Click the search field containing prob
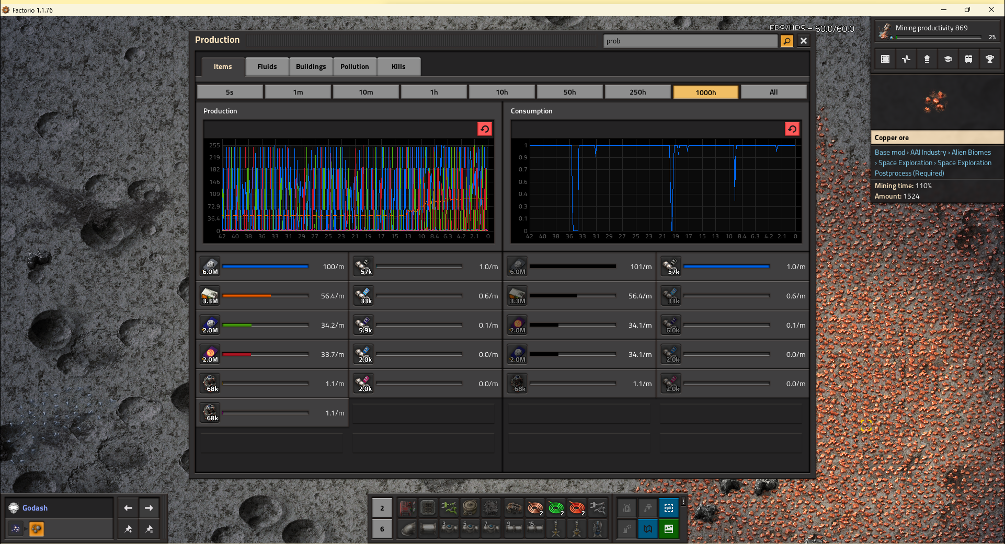 pos(691,41)
